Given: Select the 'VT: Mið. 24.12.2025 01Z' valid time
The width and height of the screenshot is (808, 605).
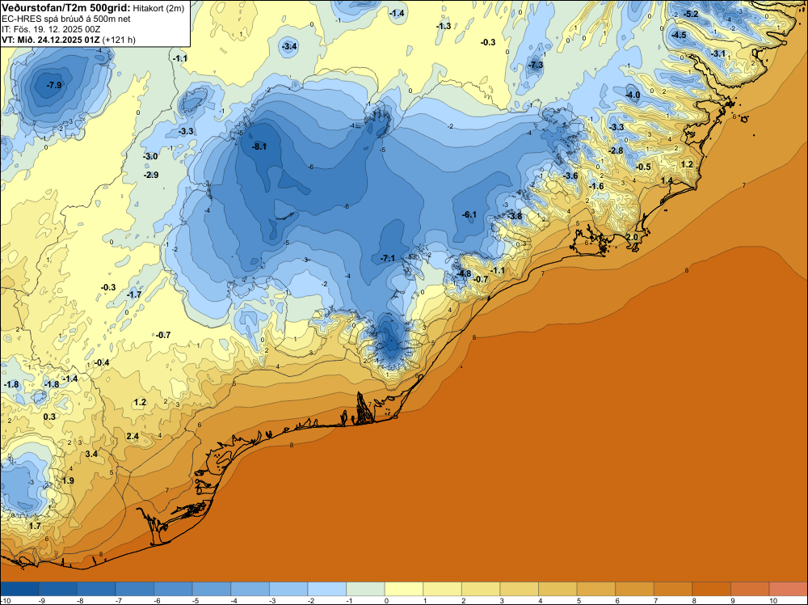Looking at the screenshot, I should 51,40.
